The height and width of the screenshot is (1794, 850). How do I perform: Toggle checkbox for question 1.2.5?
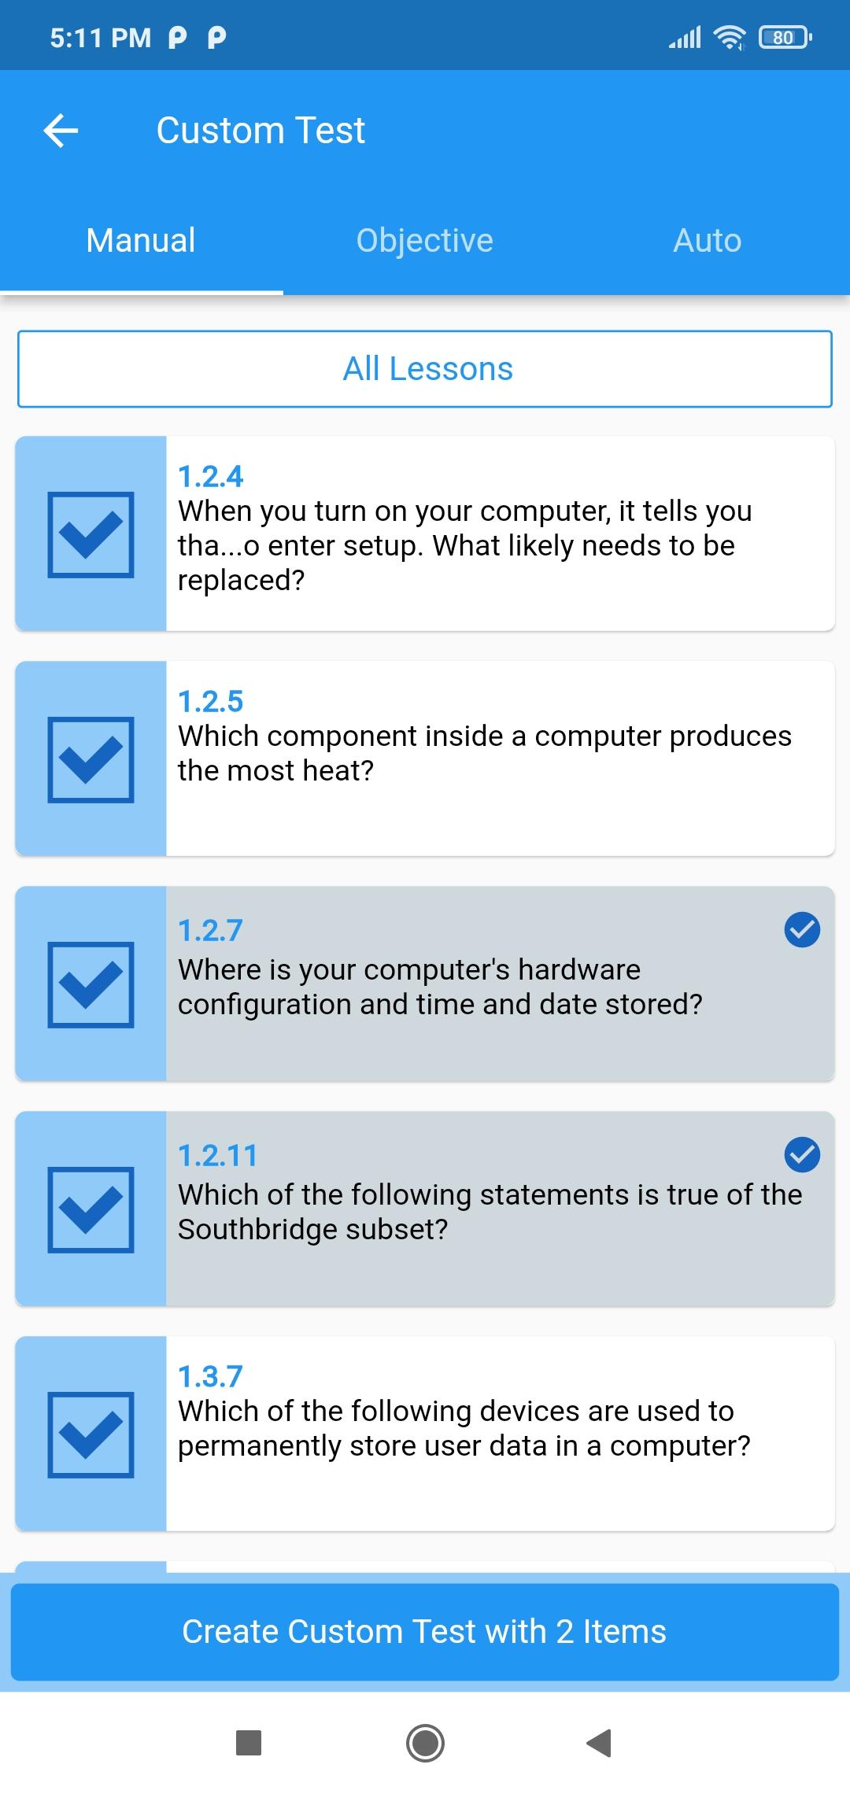[x=91, y=759]
